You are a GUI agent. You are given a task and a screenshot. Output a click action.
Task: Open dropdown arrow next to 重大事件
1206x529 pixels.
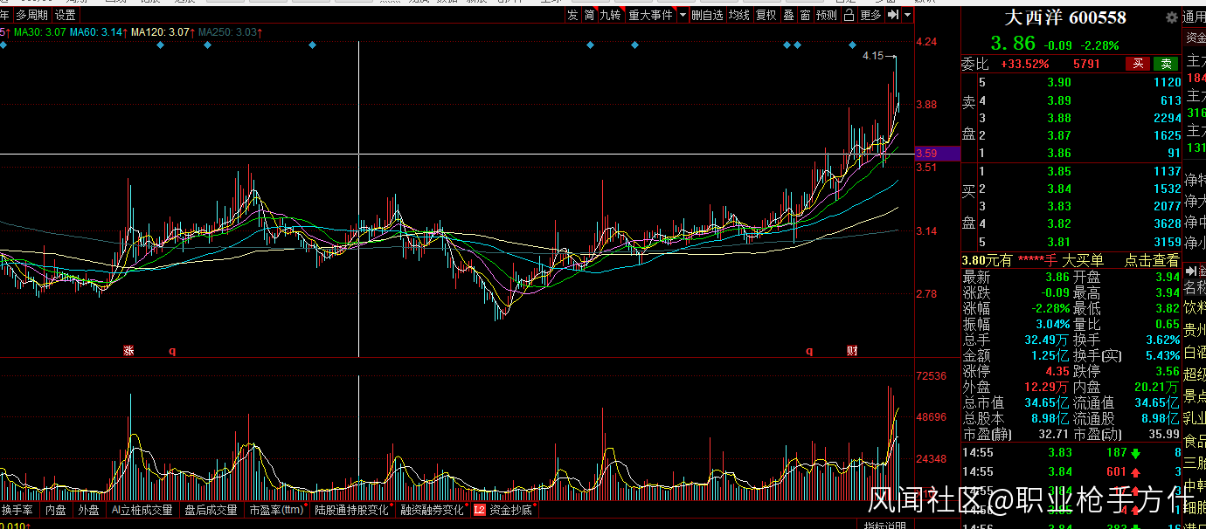[x=681, y=15]
